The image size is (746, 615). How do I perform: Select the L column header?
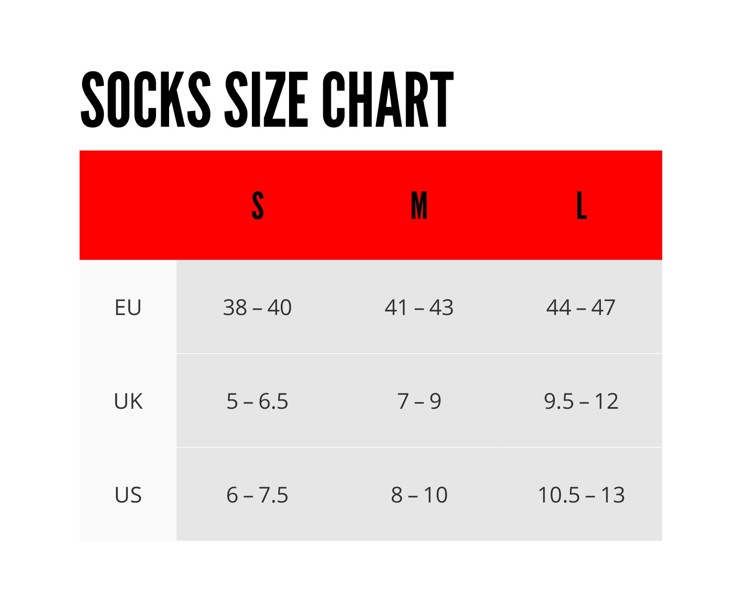point(582,206)
